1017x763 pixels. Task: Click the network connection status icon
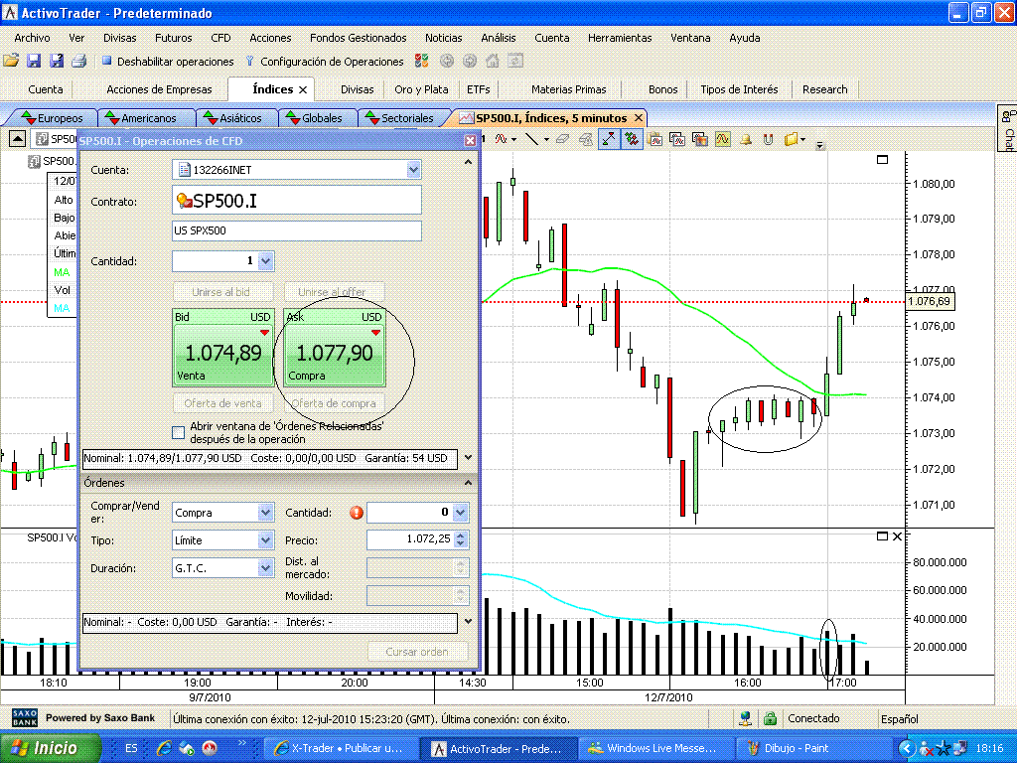click(745, 718)
